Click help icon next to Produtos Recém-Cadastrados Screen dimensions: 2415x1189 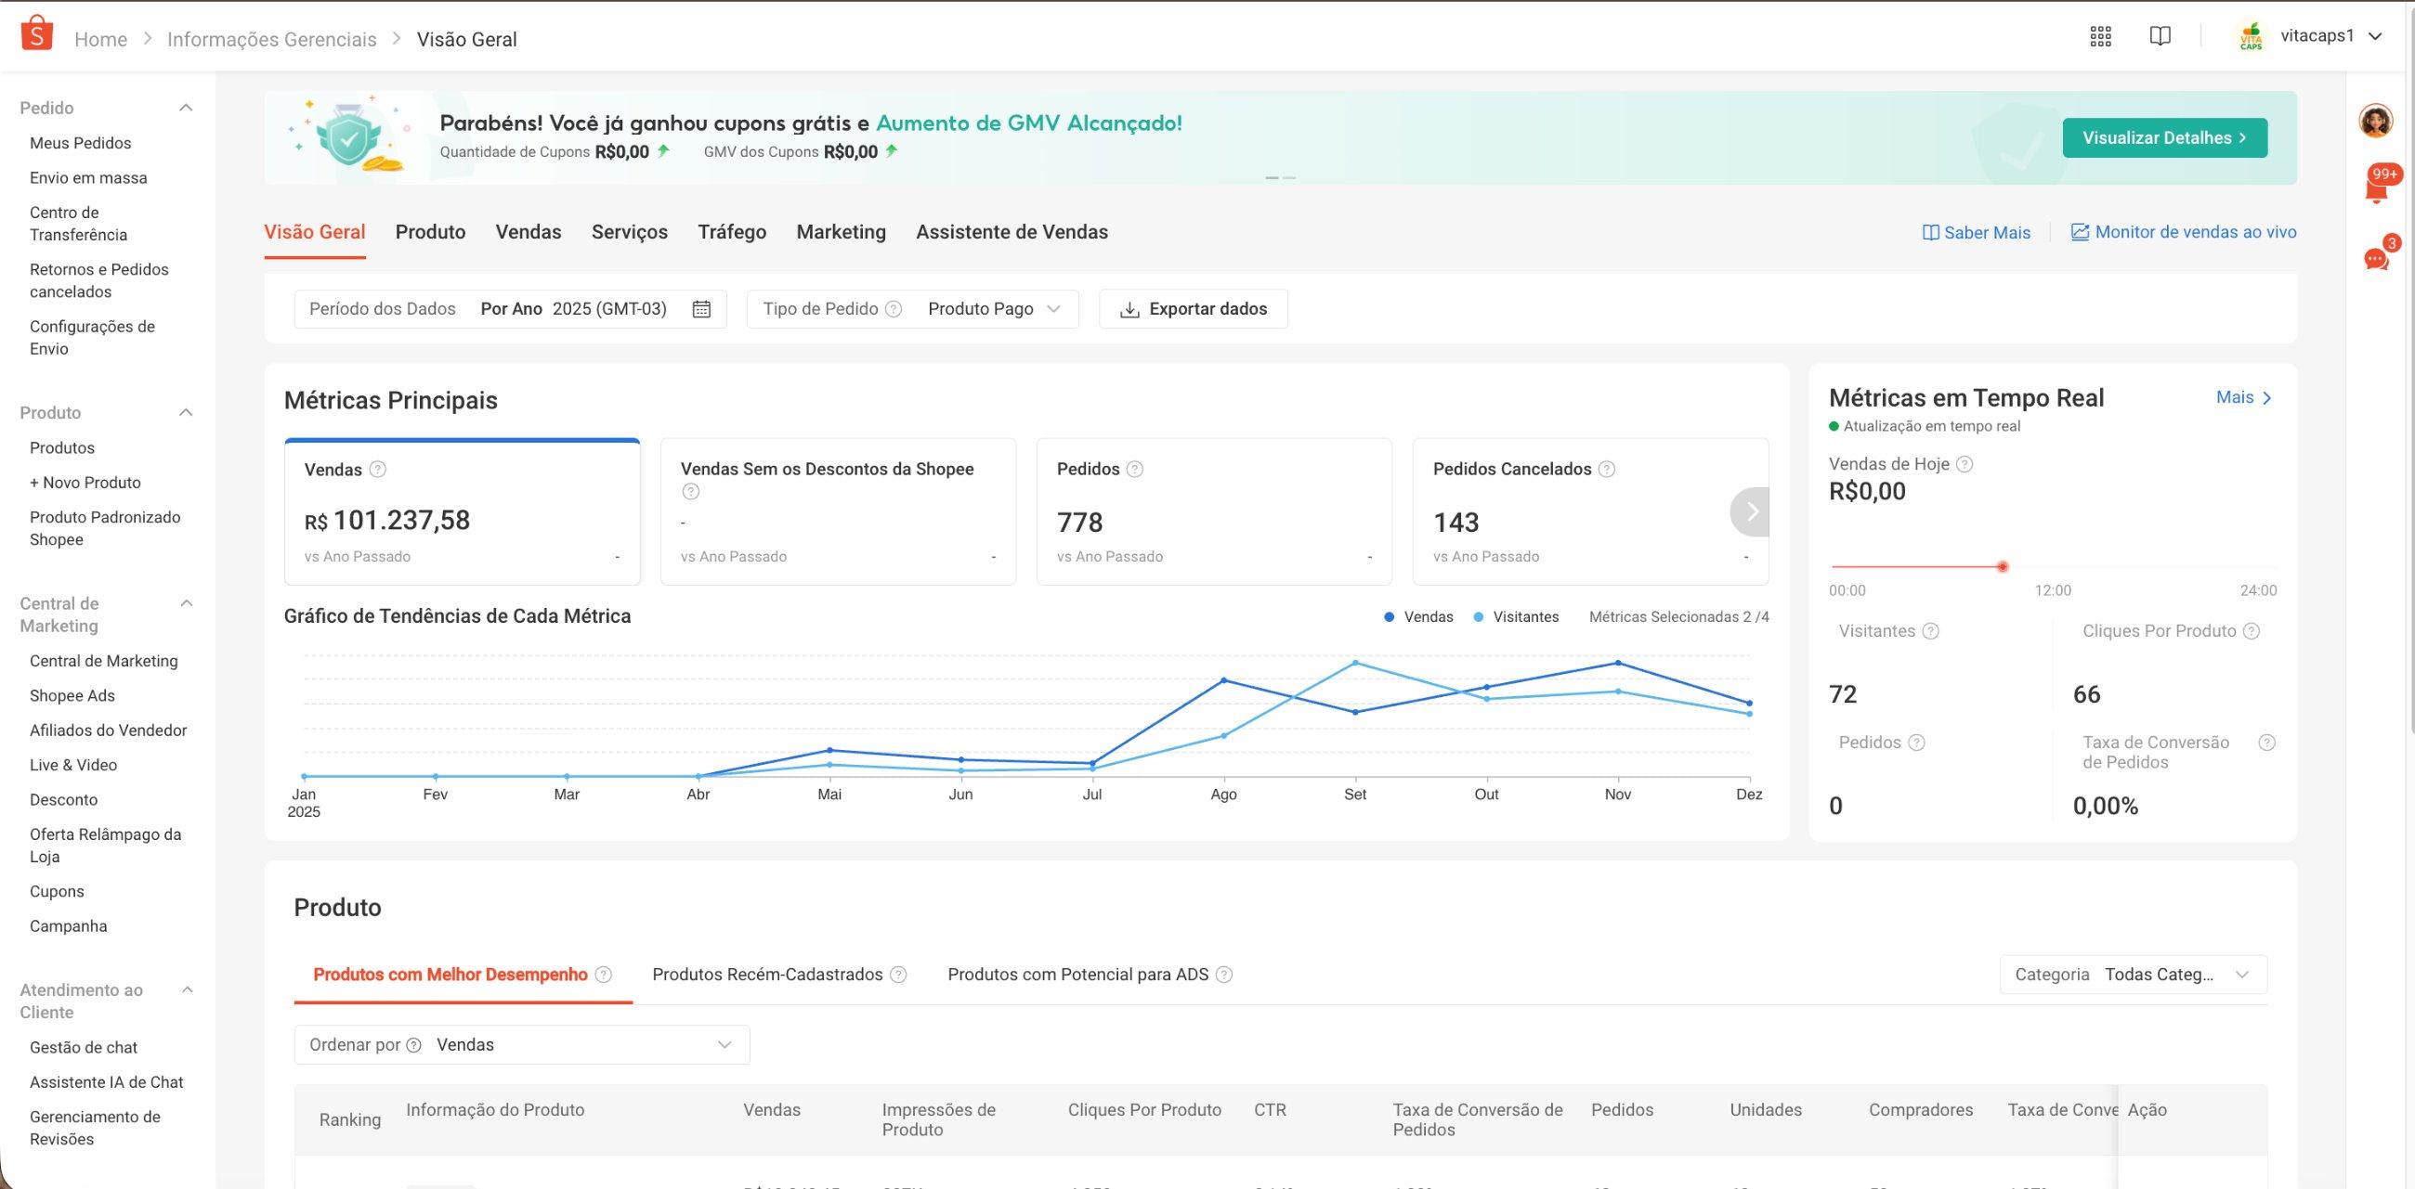pos(898,975)
